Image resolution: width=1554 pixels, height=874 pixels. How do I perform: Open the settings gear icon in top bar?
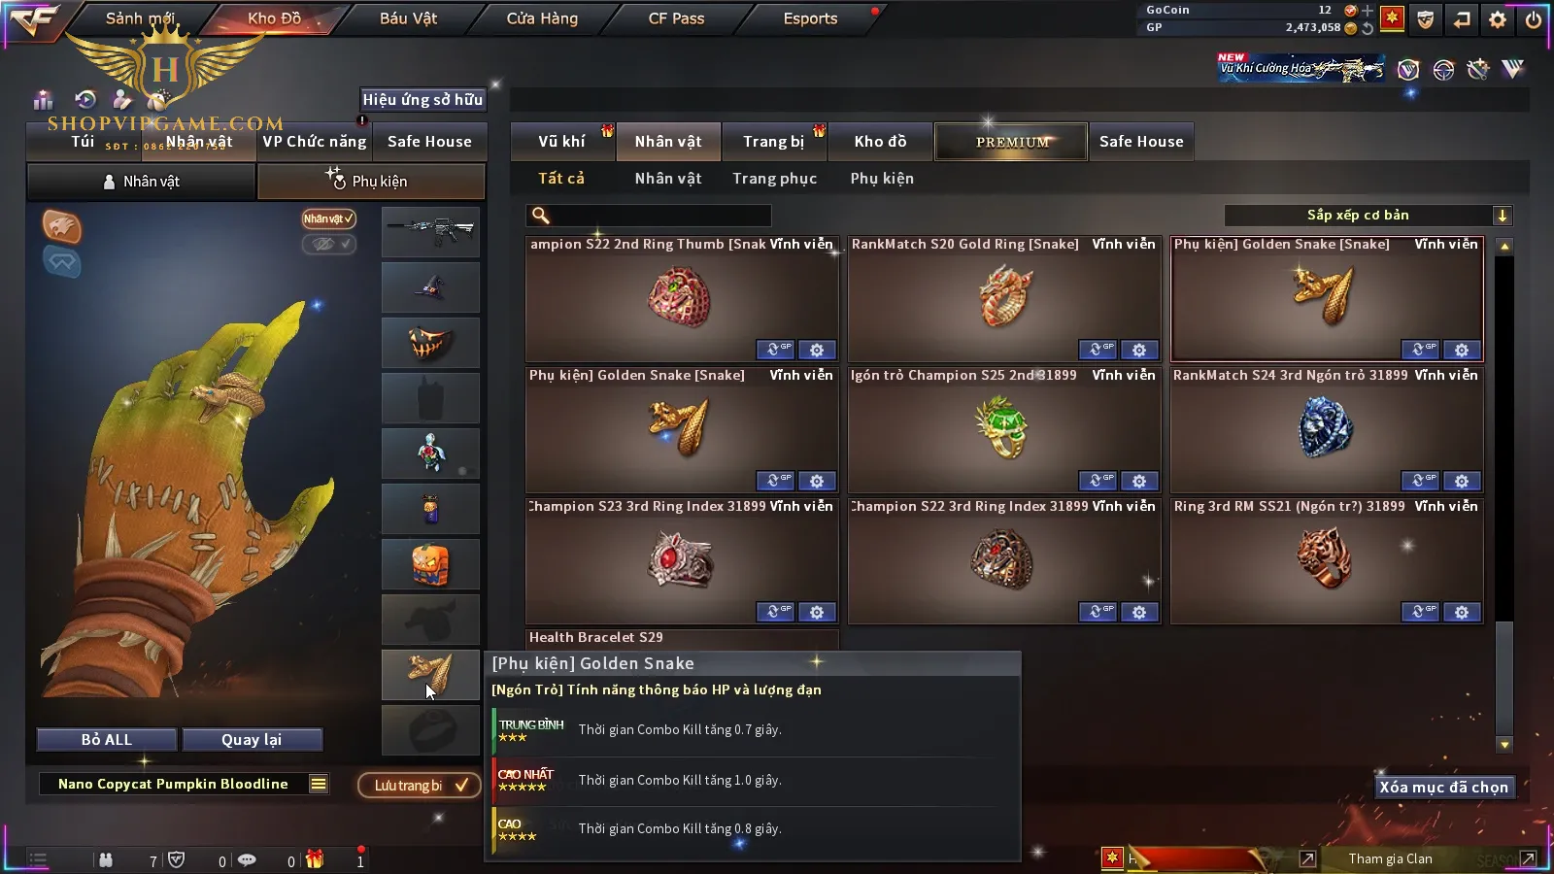[1498, 18]
